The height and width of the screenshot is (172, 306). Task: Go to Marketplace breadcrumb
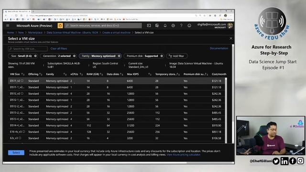(x=35, y=32)
